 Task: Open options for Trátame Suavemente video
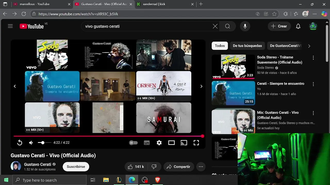pyautogui.click(x=313, y=58)
